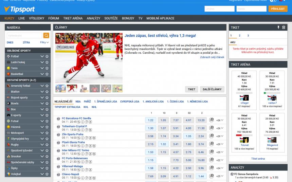Toggle favorite star for Šipky
292x182 pixels.
47,168
